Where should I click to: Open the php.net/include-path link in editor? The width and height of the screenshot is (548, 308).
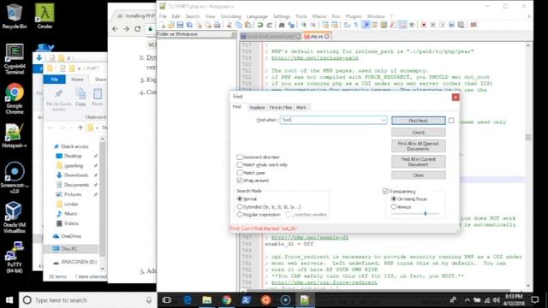[314, 58]
